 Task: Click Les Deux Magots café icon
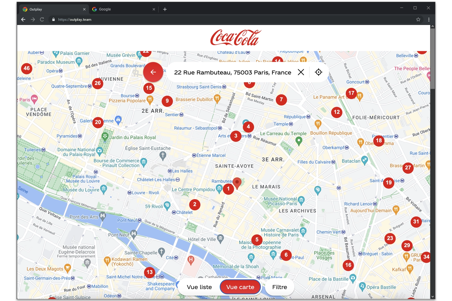tap(67, 268)
